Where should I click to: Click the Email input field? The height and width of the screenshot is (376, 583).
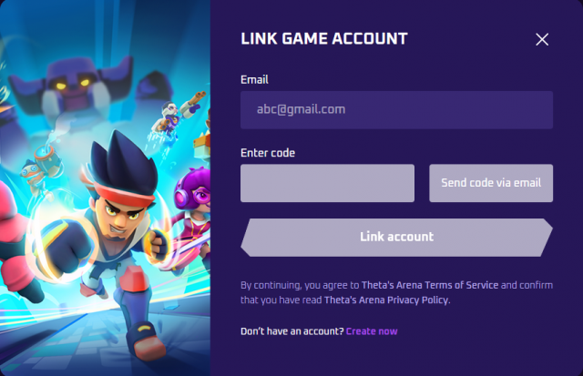(x=396, y=109)
